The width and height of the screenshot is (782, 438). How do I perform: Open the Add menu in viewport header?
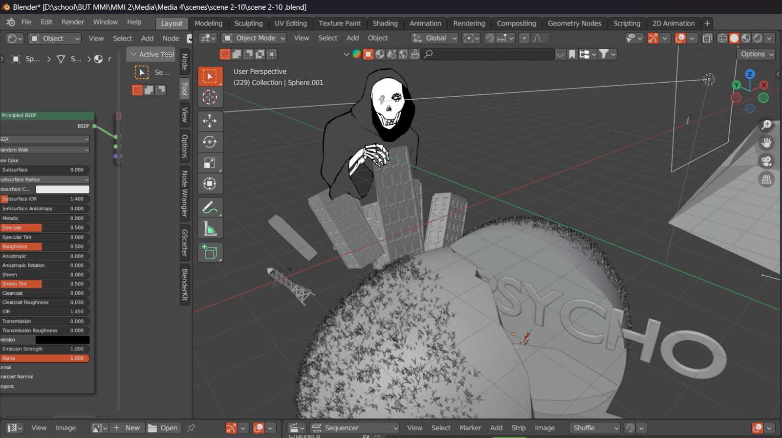[x=352, y=38]
